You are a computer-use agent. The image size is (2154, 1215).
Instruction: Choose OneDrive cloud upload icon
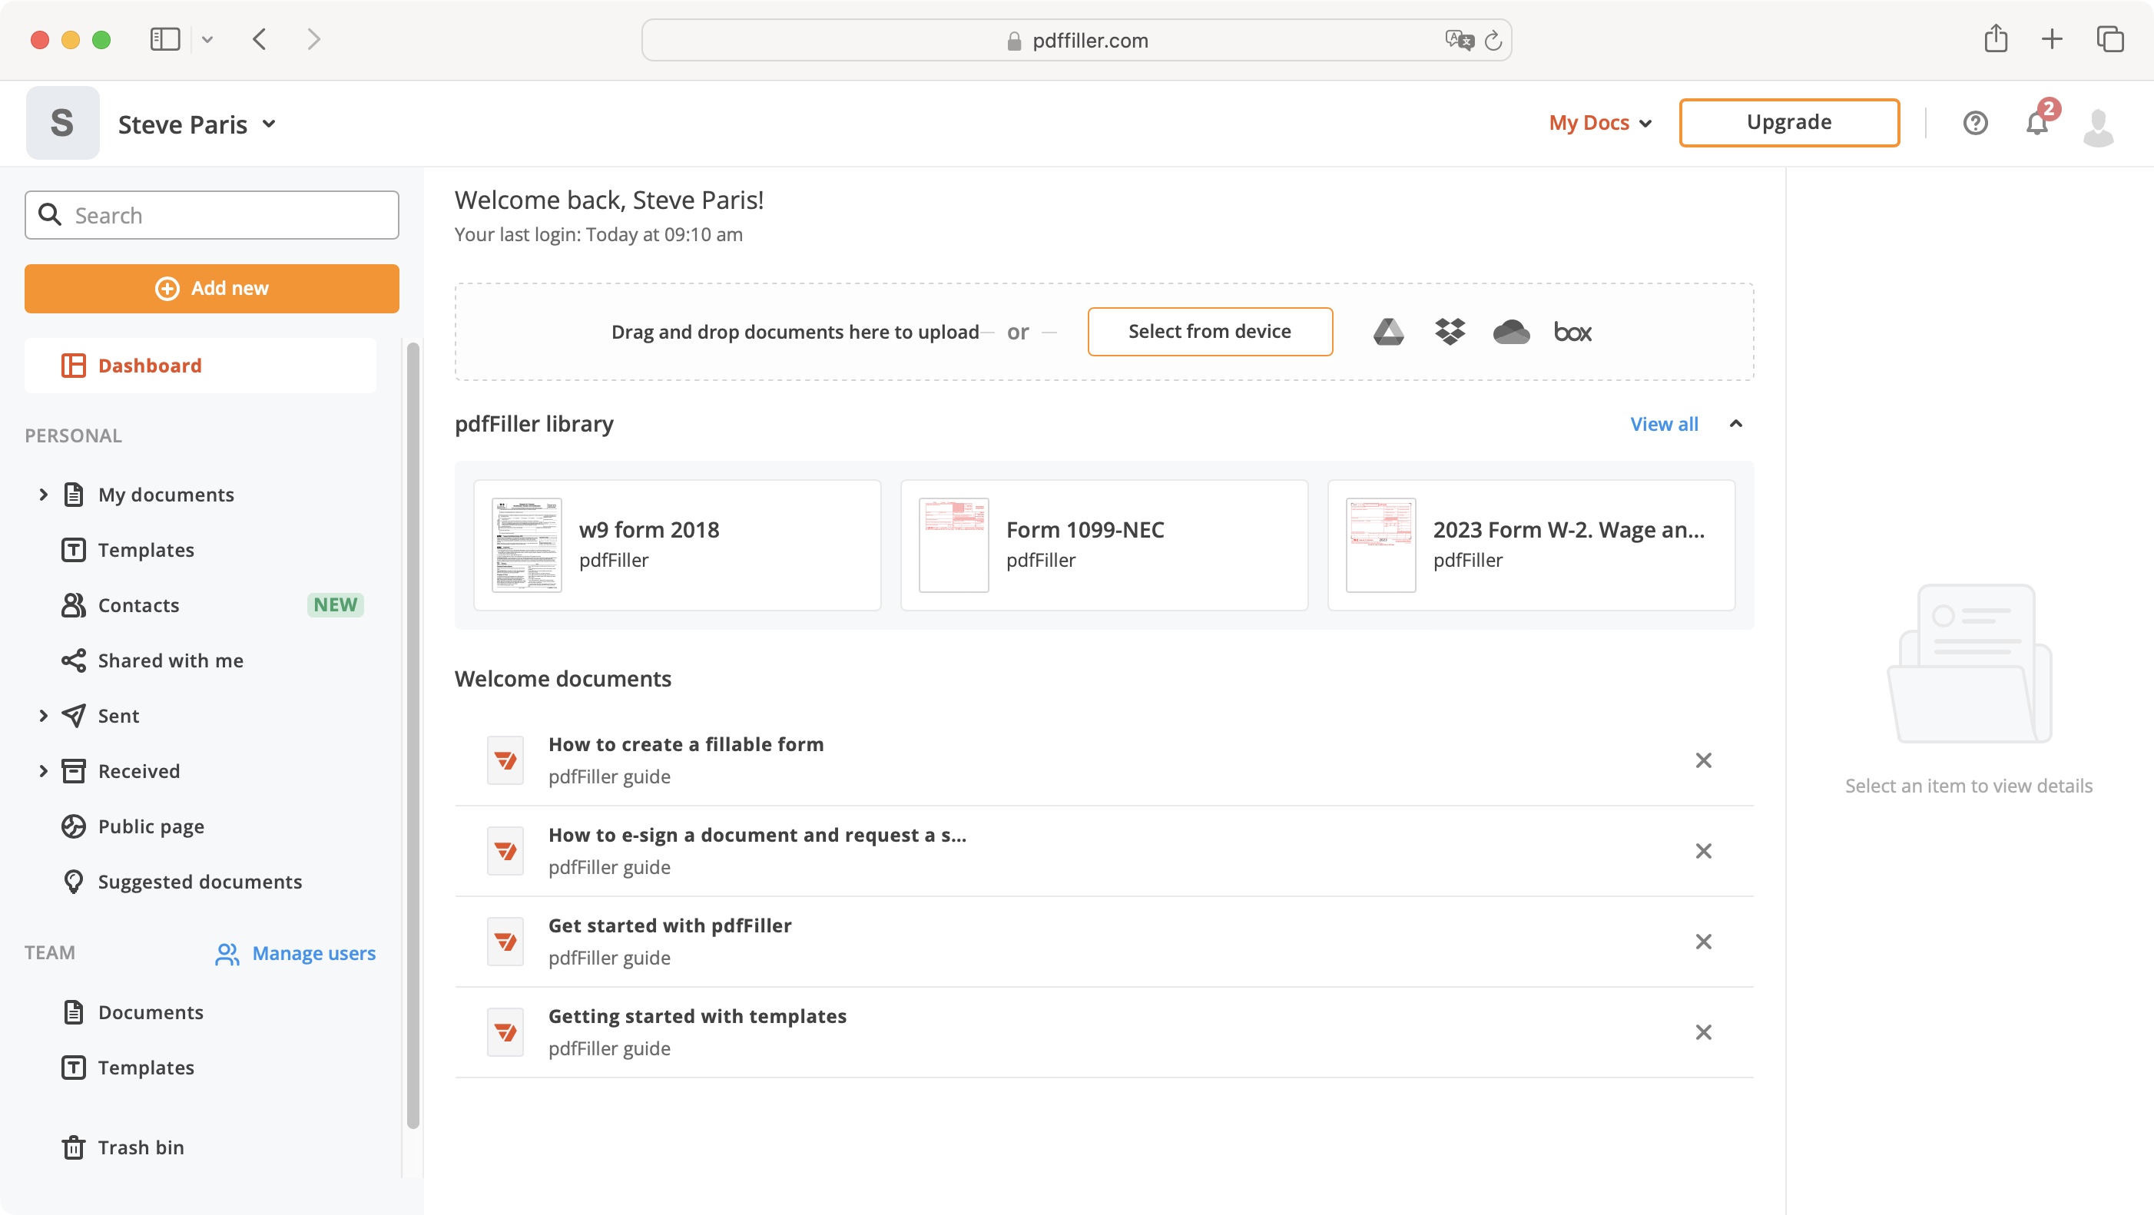[x=1511, y=332]
